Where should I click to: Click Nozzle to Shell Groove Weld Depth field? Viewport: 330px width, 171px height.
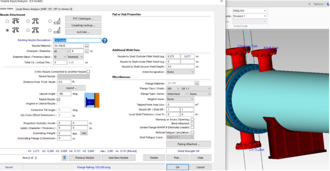(180, 67)
